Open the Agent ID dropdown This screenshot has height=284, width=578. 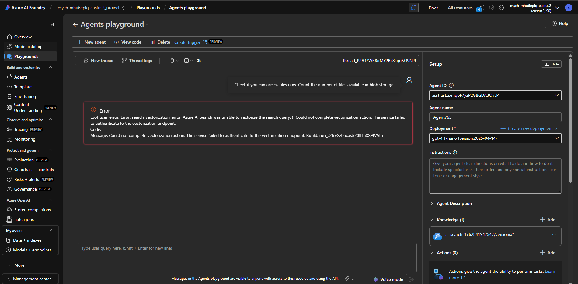[495, 95]
